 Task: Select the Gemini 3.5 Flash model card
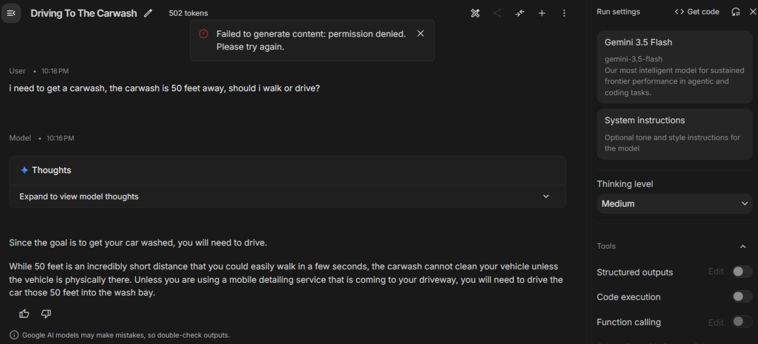click(675, 67)
